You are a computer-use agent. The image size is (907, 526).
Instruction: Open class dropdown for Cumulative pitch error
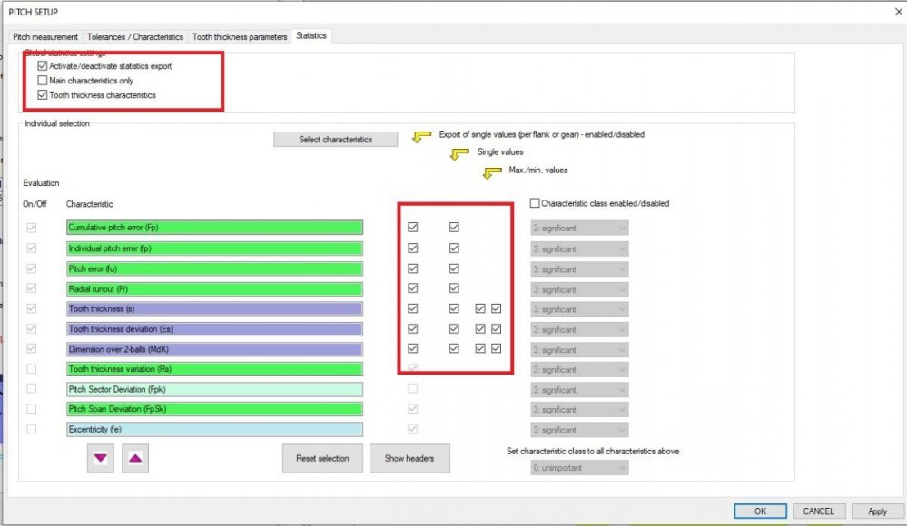pos(579,228)
